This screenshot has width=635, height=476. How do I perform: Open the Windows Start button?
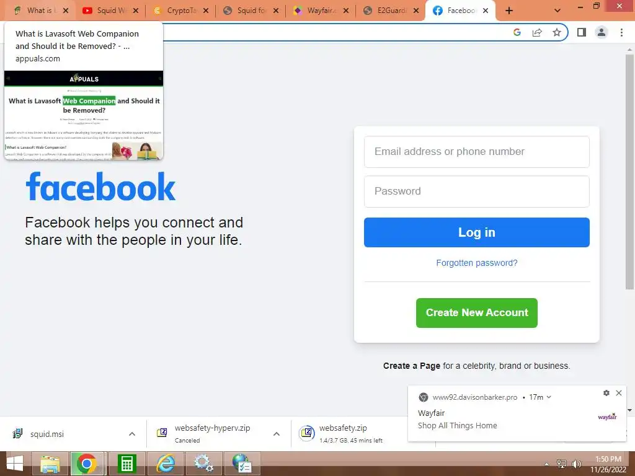point(15,464)
